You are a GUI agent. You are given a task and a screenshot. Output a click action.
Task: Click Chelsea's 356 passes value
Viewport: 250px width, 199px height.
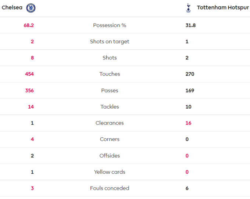tap(29, 90)
